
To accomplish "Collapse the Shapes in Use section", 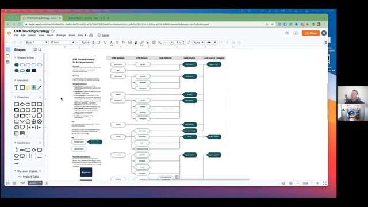I will [16, 57].
